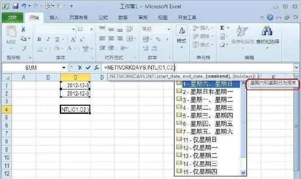This screenshot has width=301, height=179.
Task: Increase font size with large A icon
Action: 73,39
